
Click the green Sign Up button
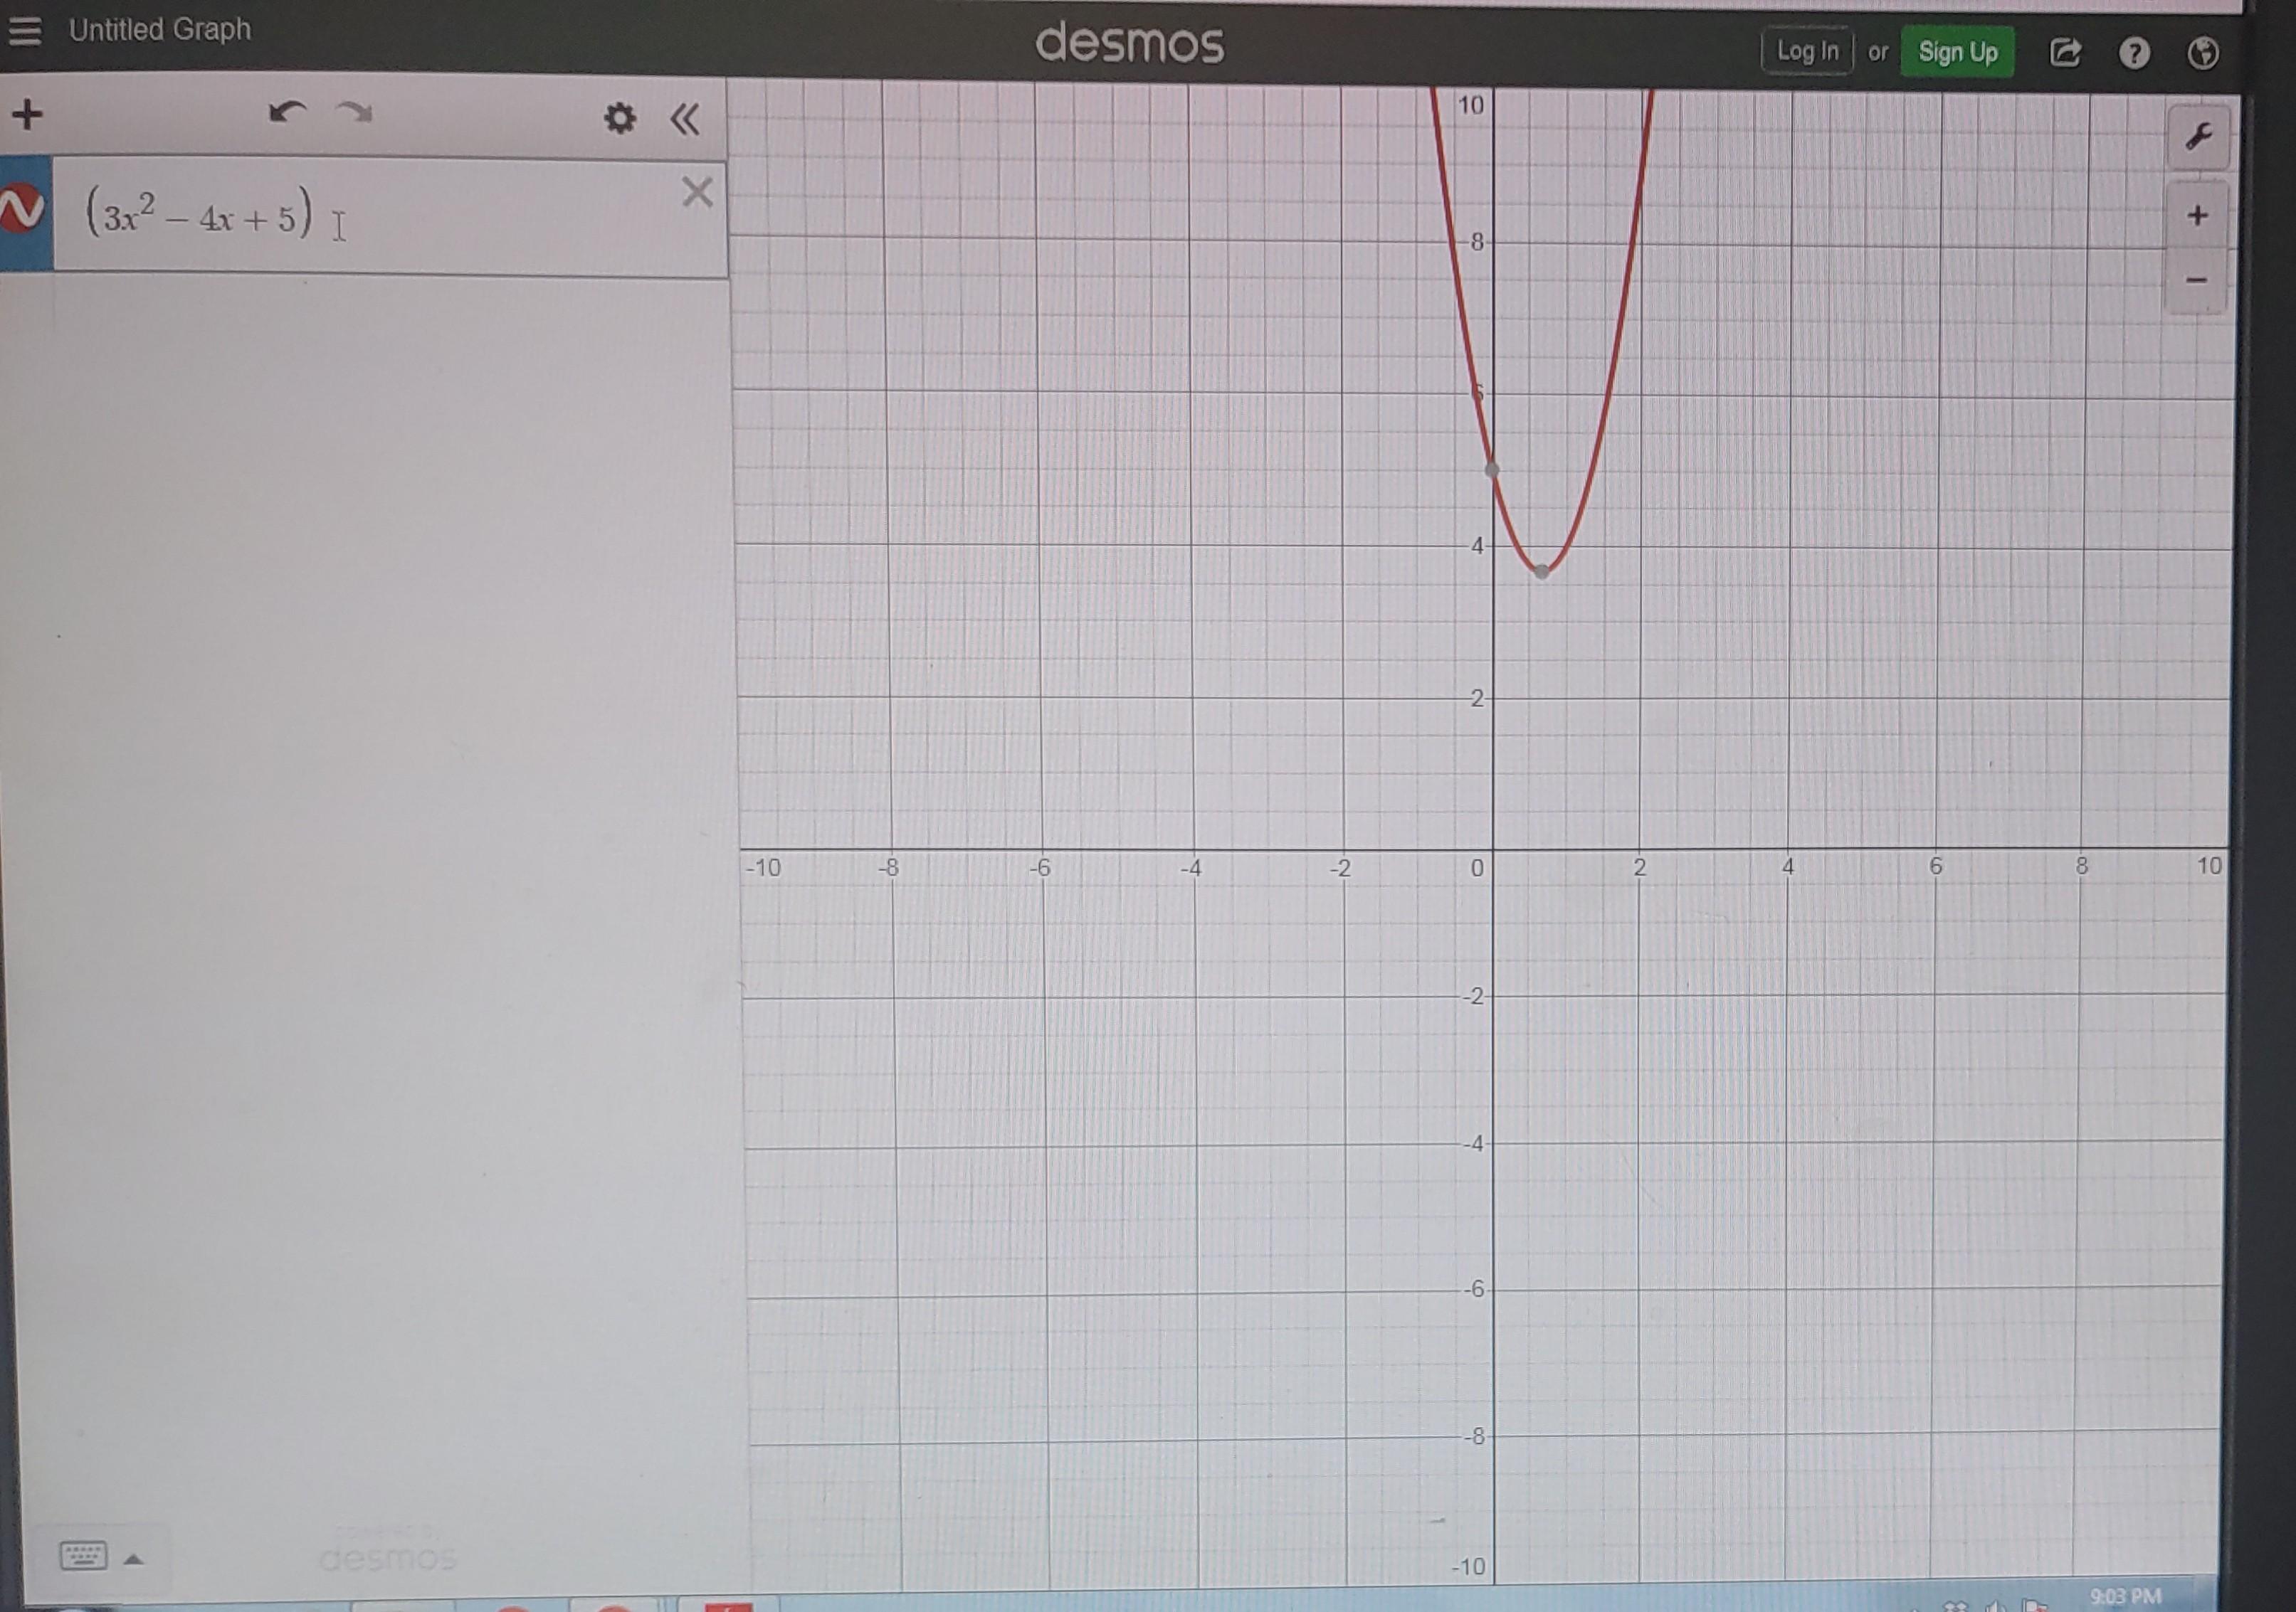pos(1957,52)
